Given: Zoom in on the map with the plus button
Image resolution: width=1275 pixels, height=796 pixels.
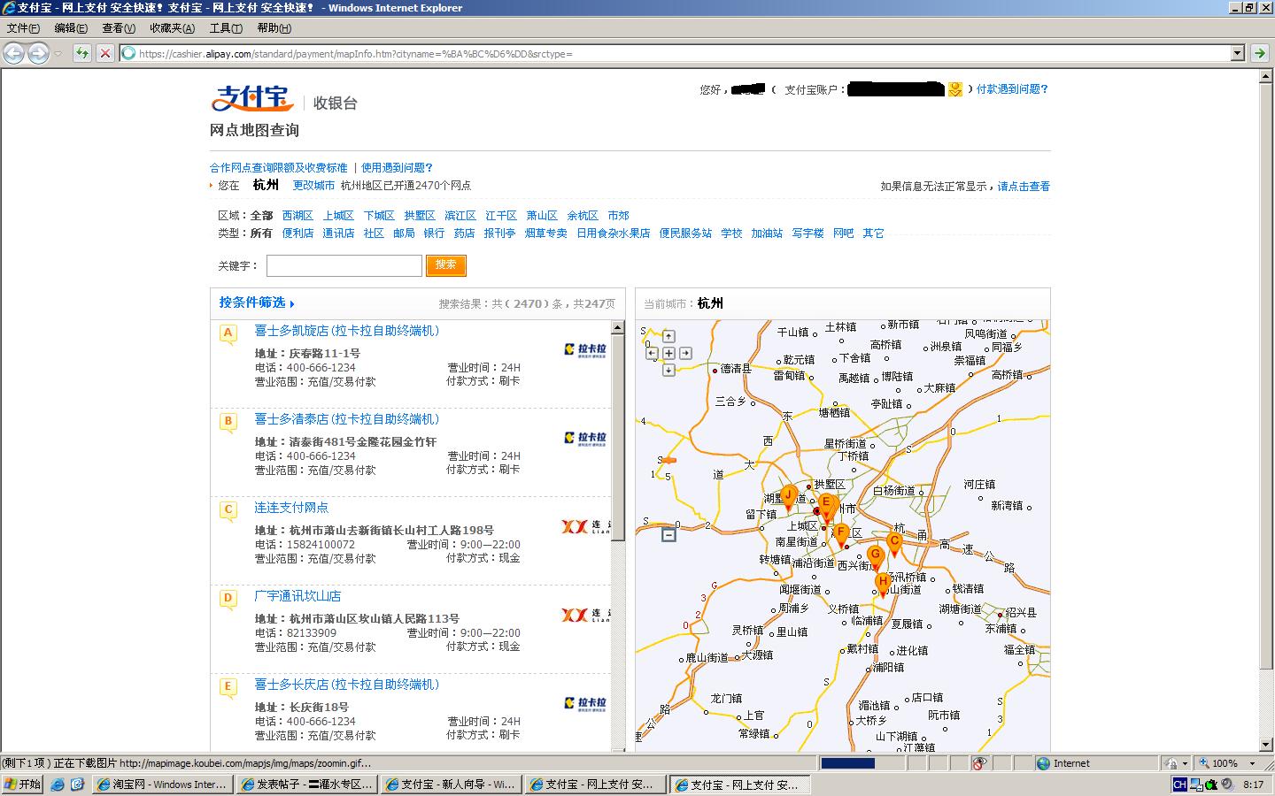Looking at the screenshot, I should [668, 353].
